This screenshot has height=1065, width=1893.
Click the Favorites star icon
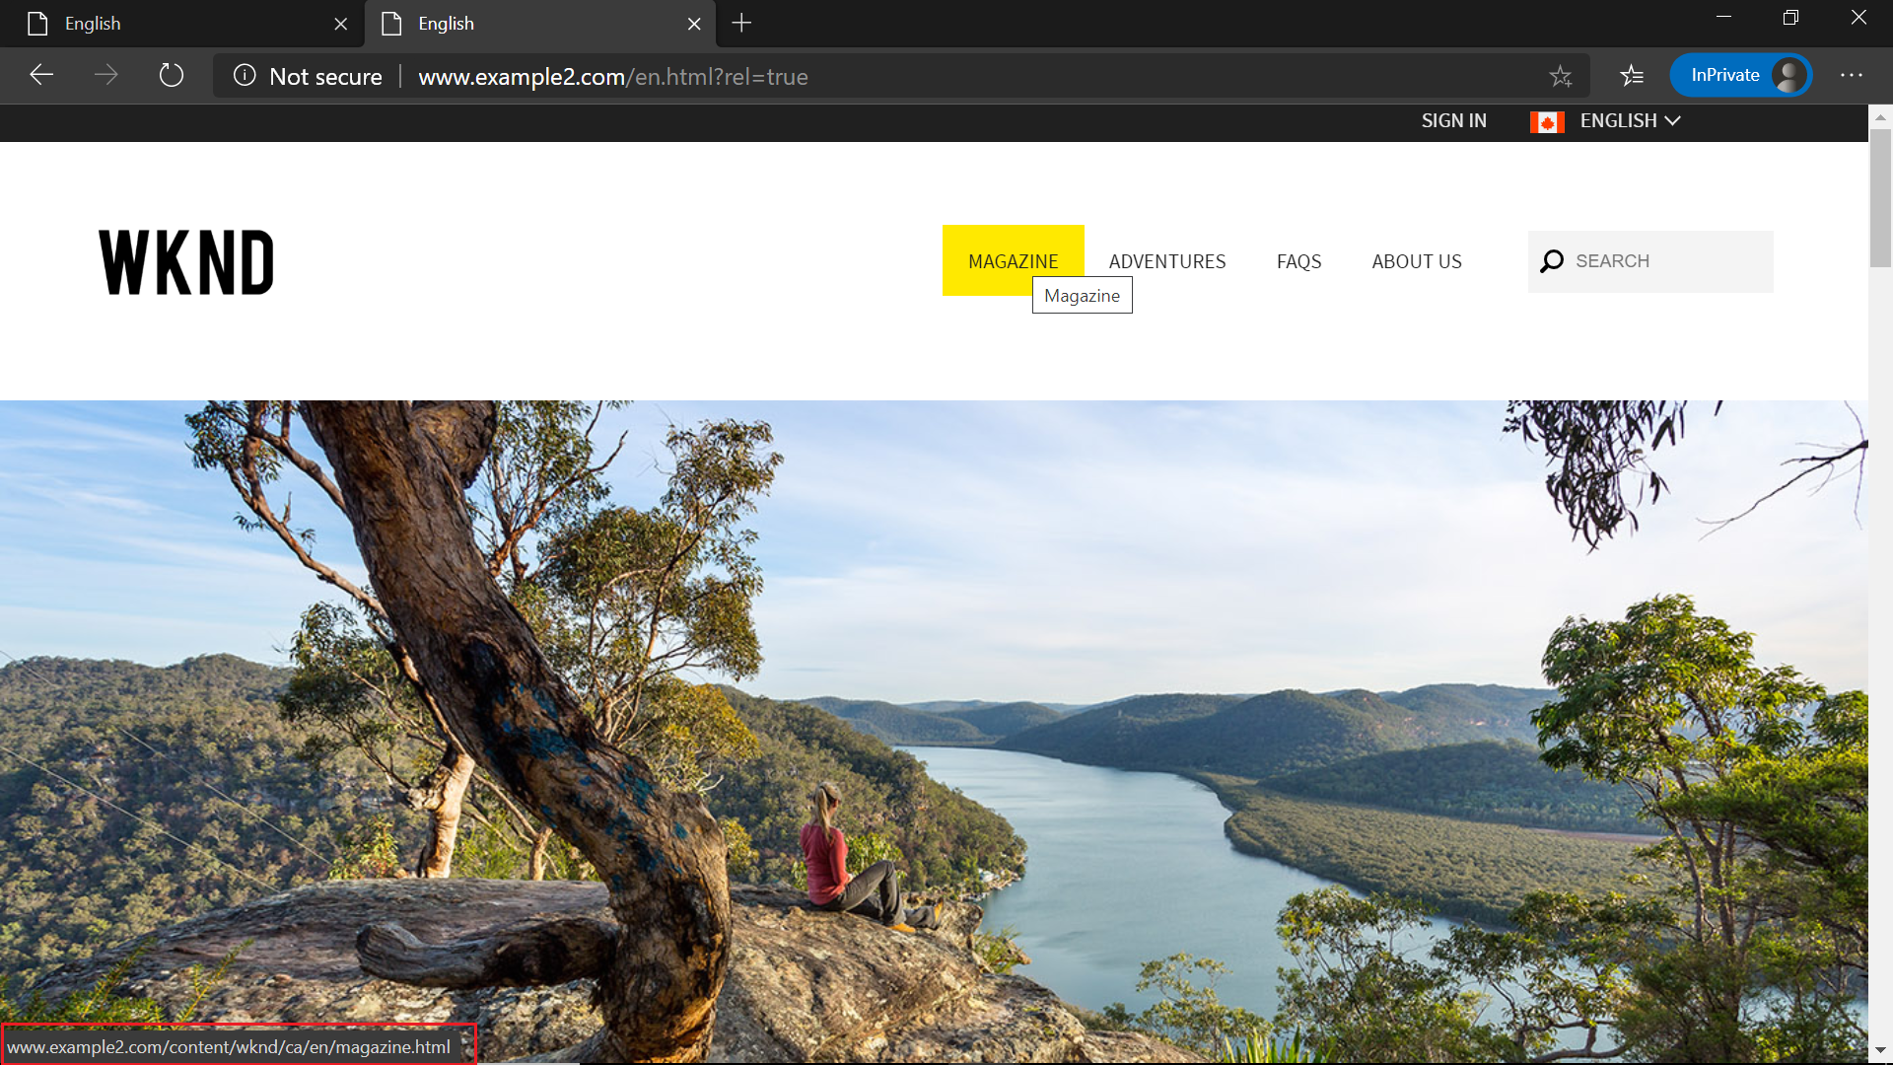pyautogui.click(x=1560, y=75)
